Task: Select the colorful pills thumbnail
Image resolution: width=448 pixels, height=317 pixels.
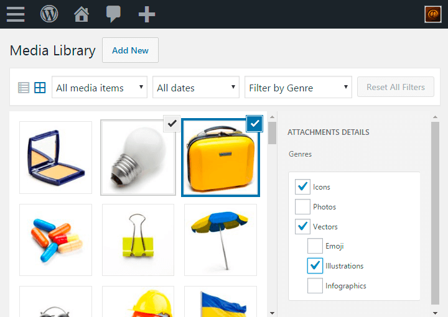Action: click(x=56, y=240)
